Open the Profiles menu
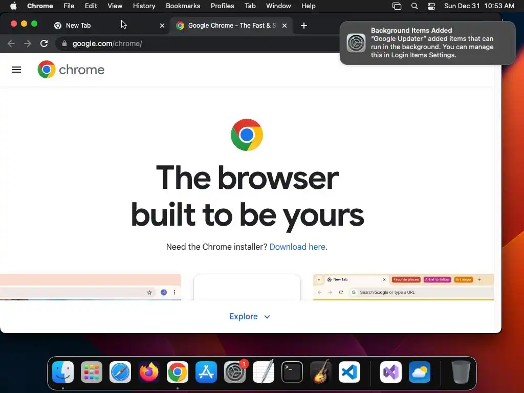The image size is (524, 393). point(222,6)
